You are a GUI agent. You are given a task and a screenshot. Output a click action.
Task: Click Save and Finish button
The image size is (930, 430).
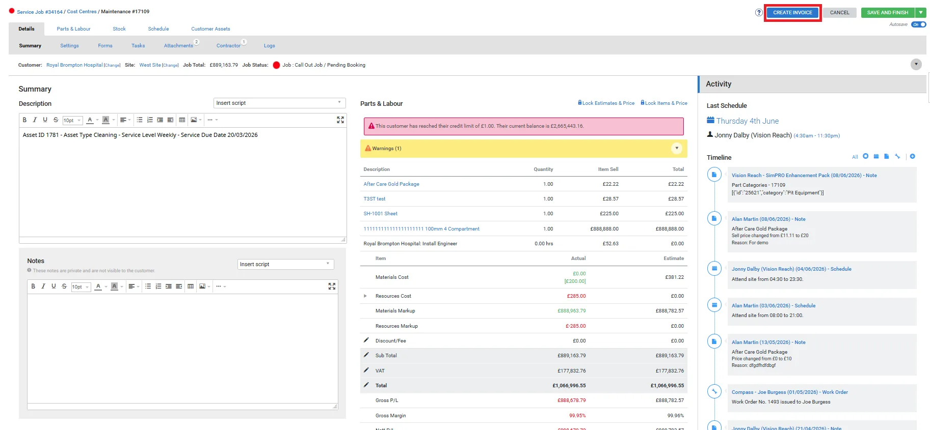click(x=888, y=13)
